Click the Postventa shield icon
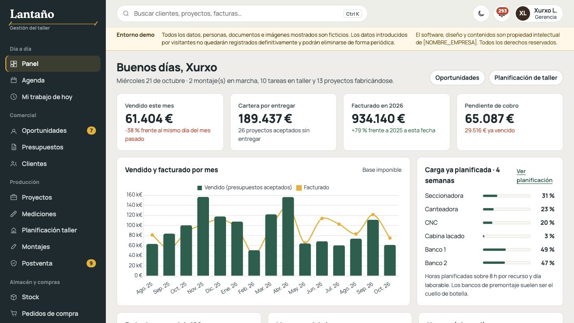 click(x=13, y=263)
